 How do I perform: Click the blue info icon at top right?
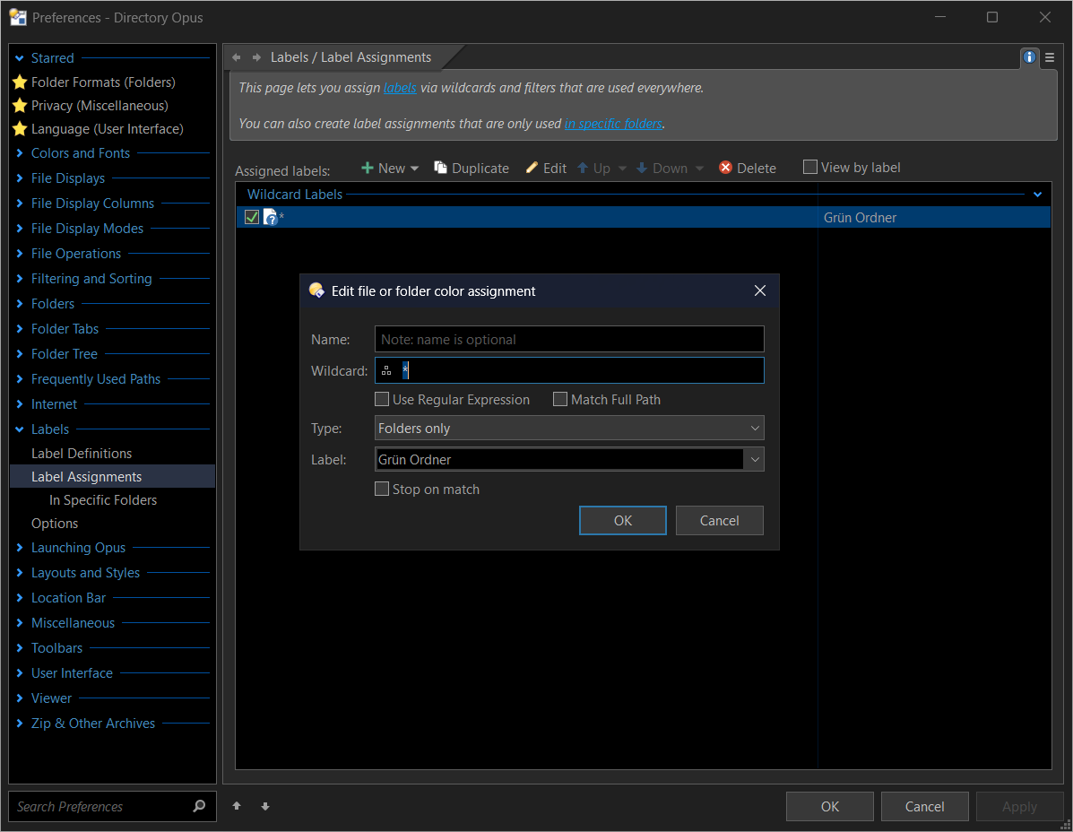click(x=1029, y=57)
